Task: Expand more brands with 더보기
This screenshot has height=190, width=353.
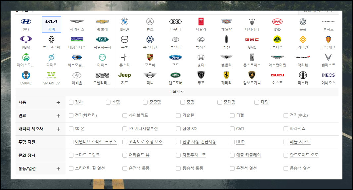Action: 177,92
